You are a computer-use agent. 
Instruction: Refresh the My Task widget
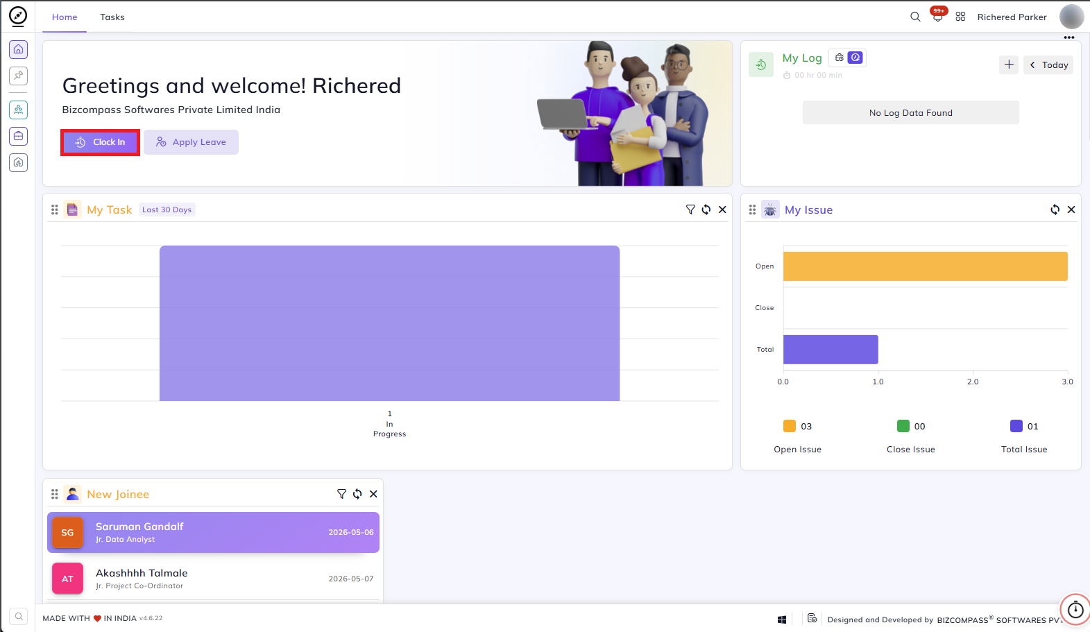click(706, 210)
